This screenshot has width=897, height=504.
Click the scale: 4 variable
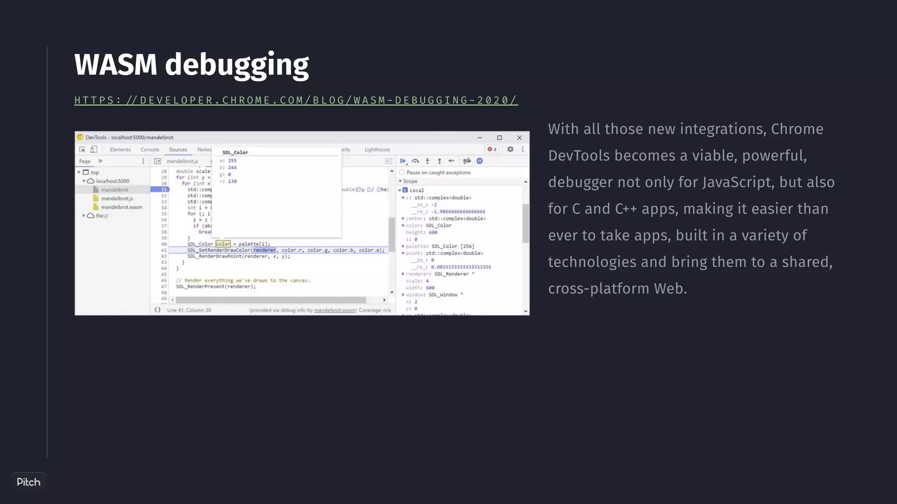point(417,281)
